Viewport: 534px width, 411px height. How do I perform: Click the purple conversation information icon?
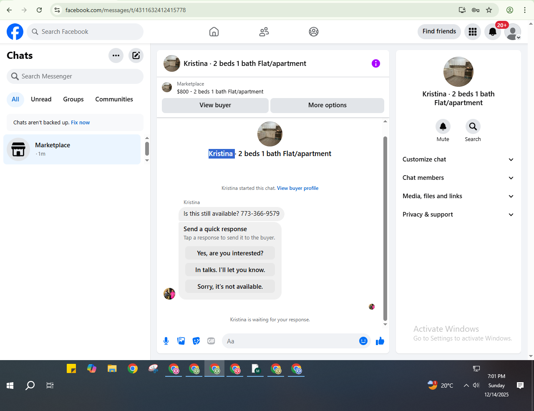pyautogui.click(x=376, y=63)
